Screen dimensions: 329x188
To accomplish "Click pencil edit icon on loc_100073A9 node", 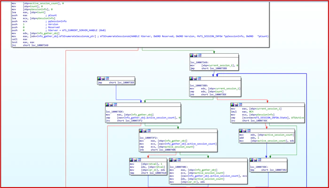I will point(196,55).
